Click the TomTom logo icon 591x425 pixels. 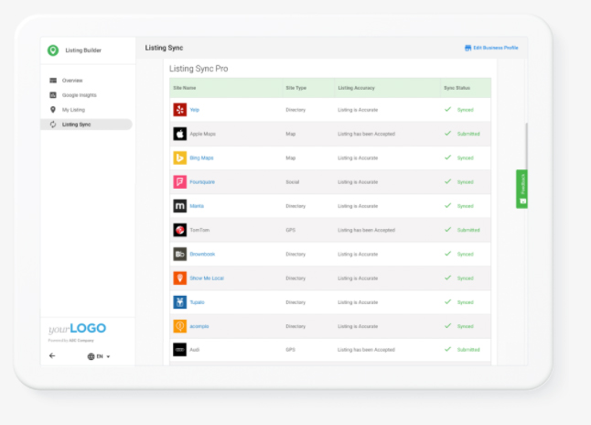(180, 230)
